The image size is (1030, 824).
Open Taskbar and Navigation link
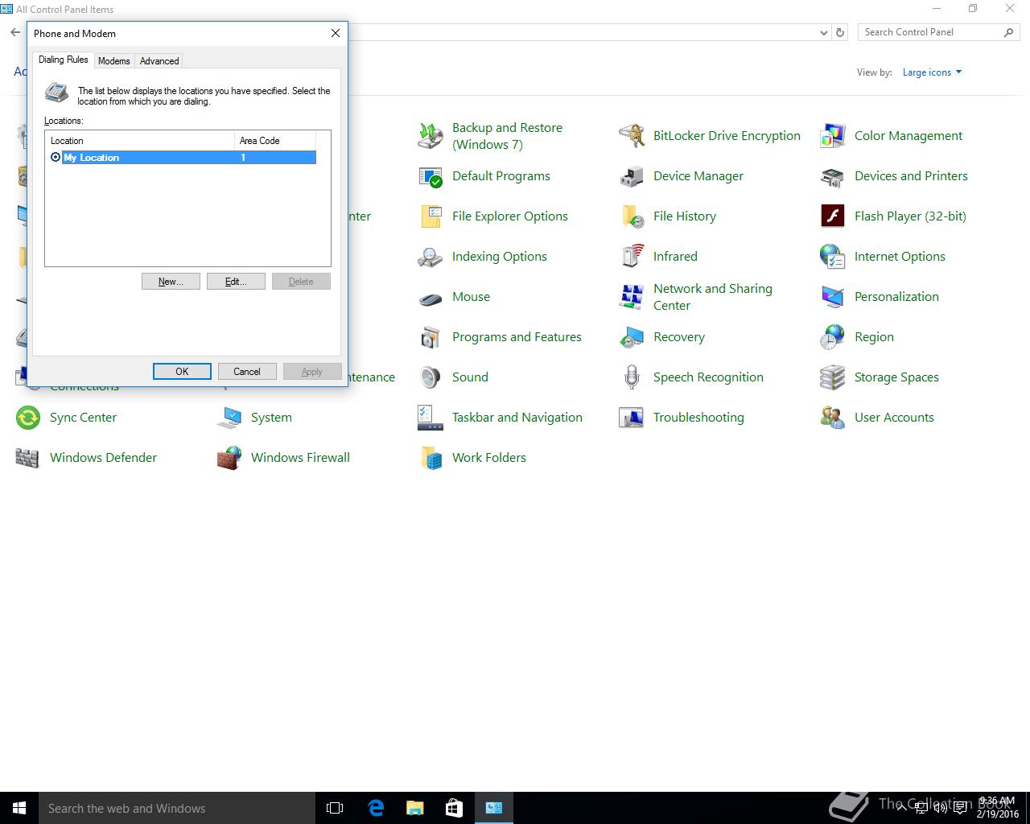(x=517, y=418)
